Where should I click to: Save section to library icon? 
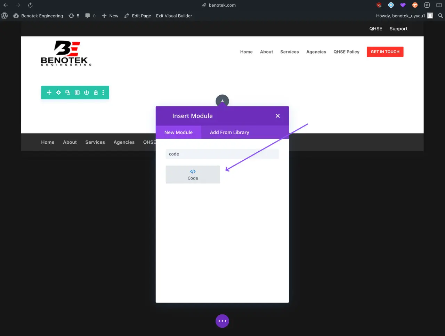87,93
